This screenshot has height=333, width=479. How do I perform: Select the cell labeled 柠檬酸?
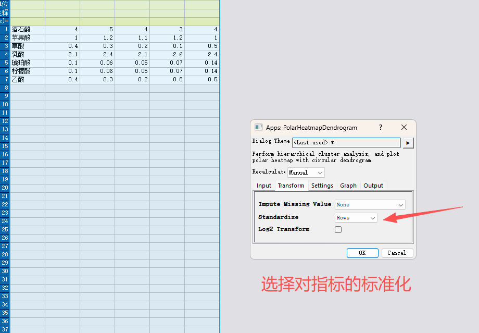pos(28,71)
